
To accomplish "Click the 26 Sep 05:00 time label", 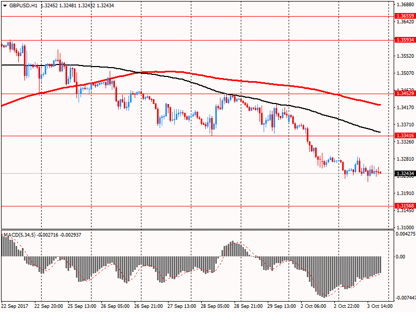I will [115, 306].
